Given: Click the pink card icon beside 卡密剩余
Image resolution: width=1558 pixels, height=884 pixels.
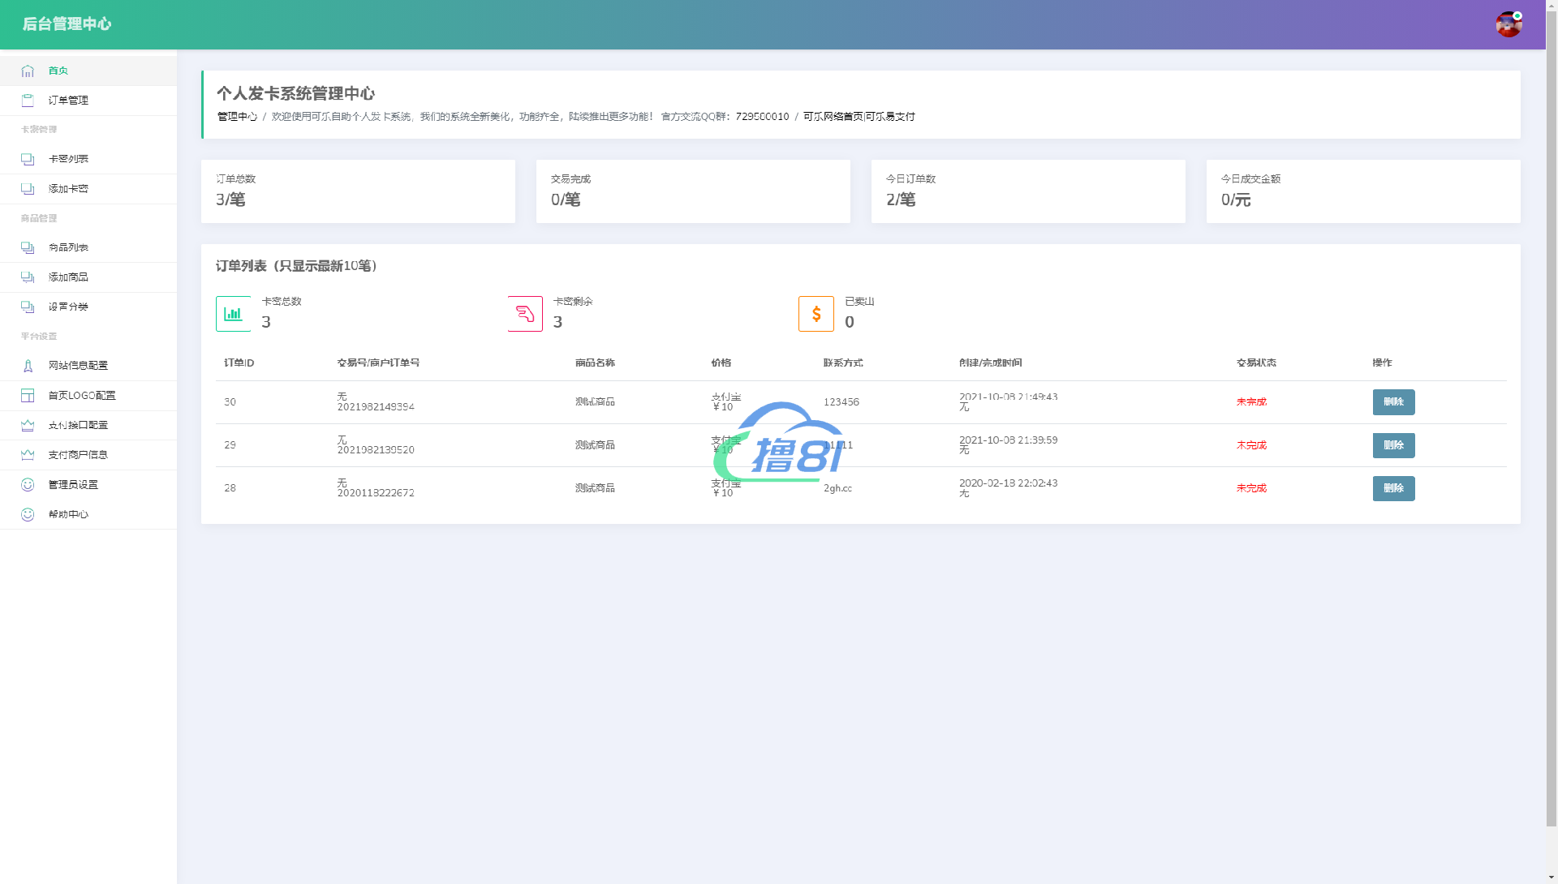Looking at the screenshot, I should pos(525,313).
